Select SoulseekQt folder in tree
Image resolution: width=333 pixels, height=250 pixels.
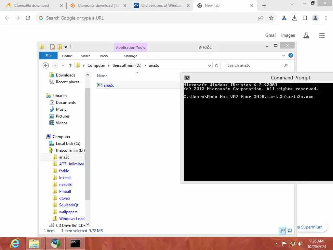[x=69, y=205]
